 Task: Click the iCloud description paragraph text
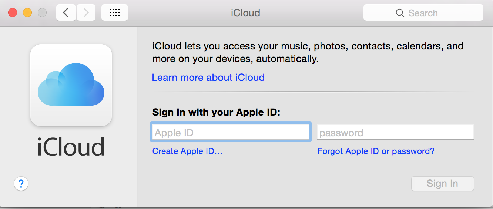coord(308,52)
